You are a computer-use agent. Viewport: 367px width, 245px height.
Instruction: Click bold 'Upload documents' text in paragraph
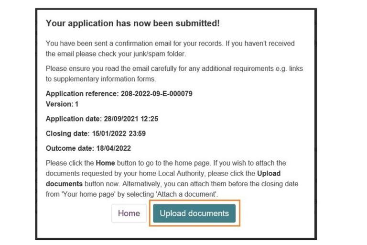tap(64, 183)
